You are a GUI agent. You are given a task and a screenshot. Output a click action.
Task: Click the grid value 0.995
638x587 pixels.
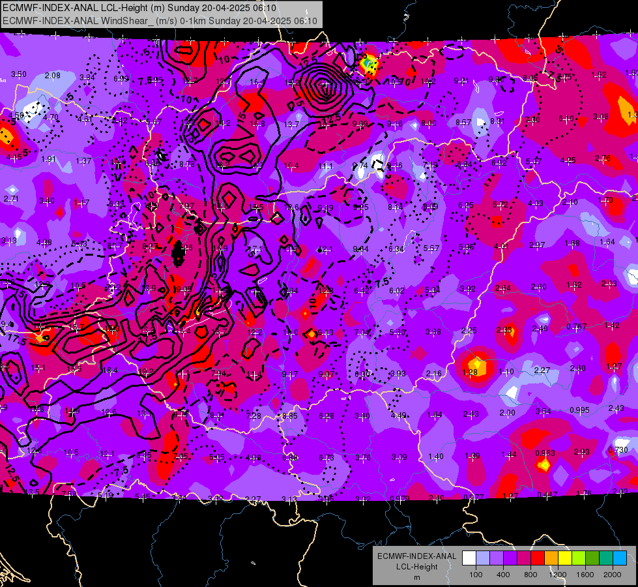[579, 410]
